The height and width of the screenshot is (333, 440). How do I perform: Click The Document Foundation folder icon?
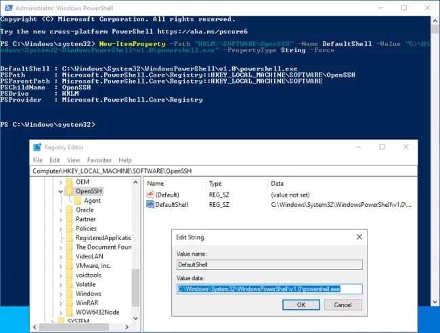(x=69, y=248)
